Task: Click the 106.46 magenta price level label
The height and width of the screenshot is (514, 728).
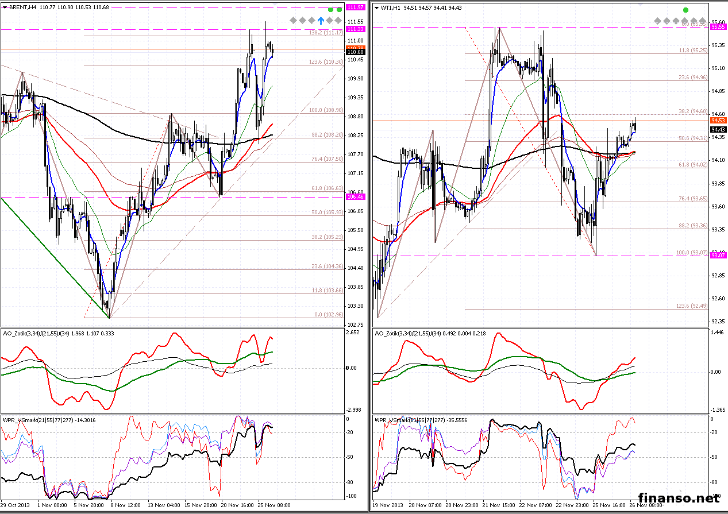Action: coord(356,196)
